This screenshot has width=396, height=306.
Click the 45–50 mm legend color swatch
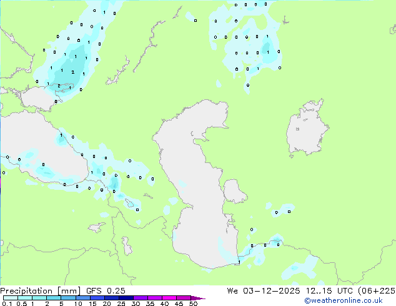point(184,298)
